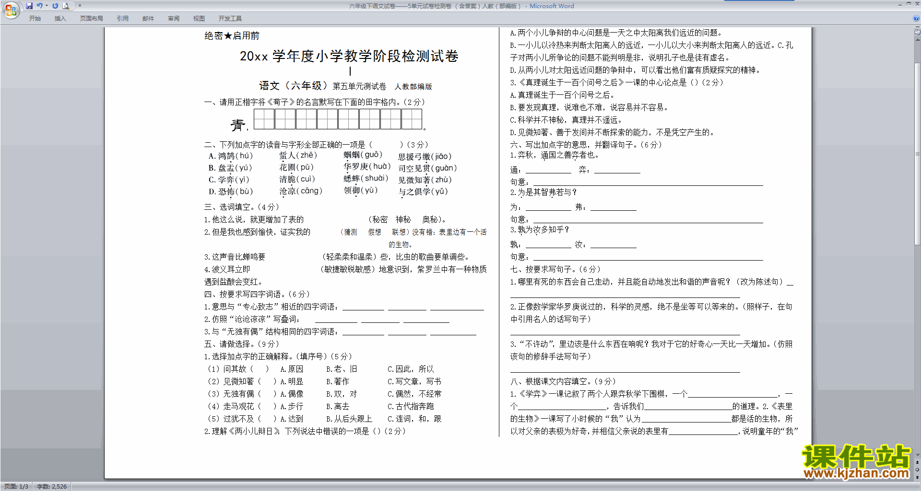Open the undo history dropdown arrow

[x=47, y=6]
